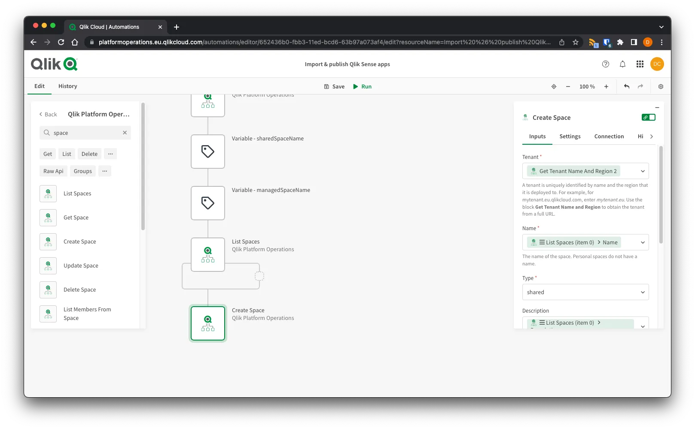The width and height of the screenshot is (695, 429).
Task: Add the Update Space block
Action: 81,265
